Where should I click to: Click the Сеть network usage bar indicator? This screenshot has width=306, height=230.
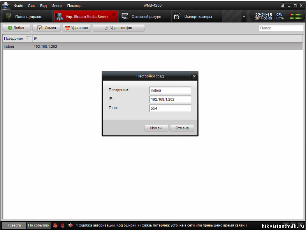(295, 18)
